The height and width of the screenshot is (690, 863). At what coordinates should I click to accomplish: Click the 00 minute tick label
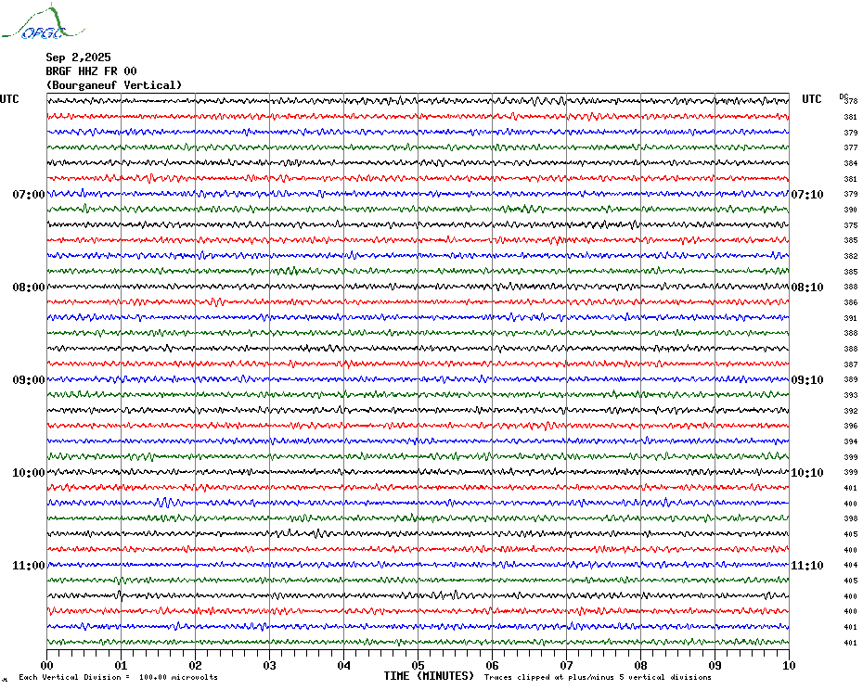click(46, 666)
